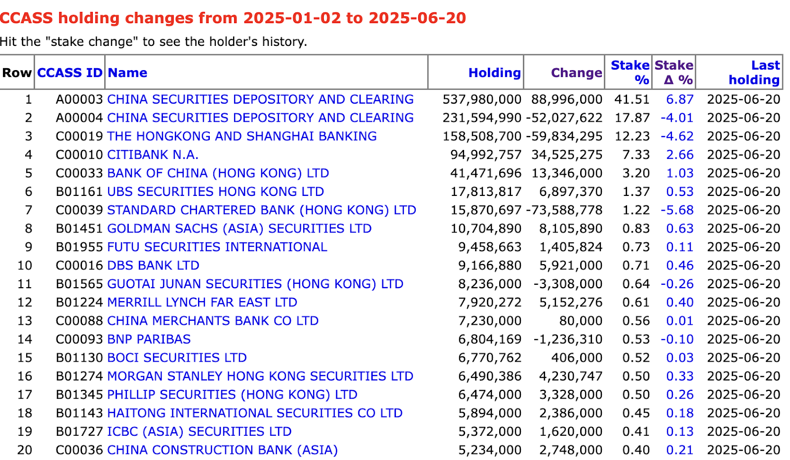Open A00003 China Securities Depository and Clearing link

pos(260,99)
